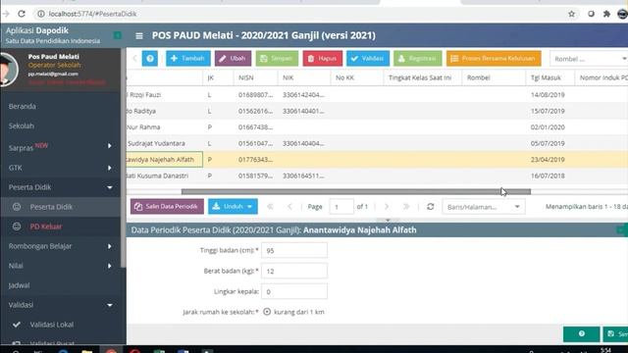The height and width of the screenshot is (353, 628).
Task: Click the Tambah add button
Action: 187,59
